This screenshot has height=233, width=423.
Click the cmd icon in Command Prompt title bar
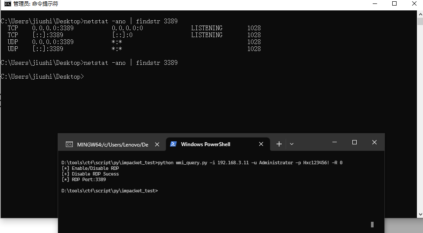point(7,4)
